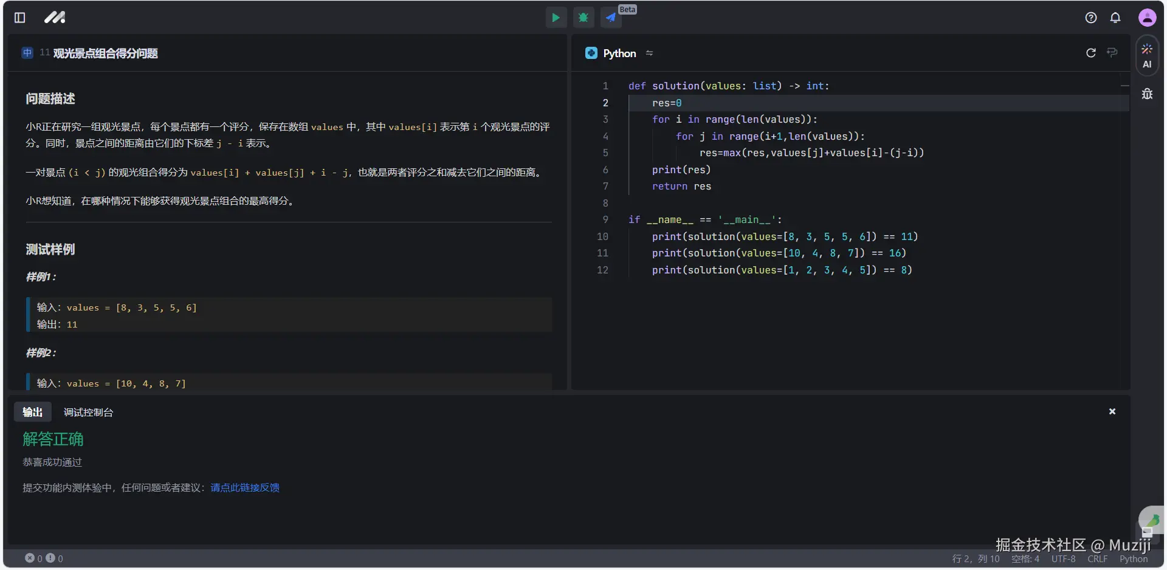The width and height of the screenshot is (1167, 570).
Task: Open the purple user avatar menu
Action: [x=1147, y=18]
